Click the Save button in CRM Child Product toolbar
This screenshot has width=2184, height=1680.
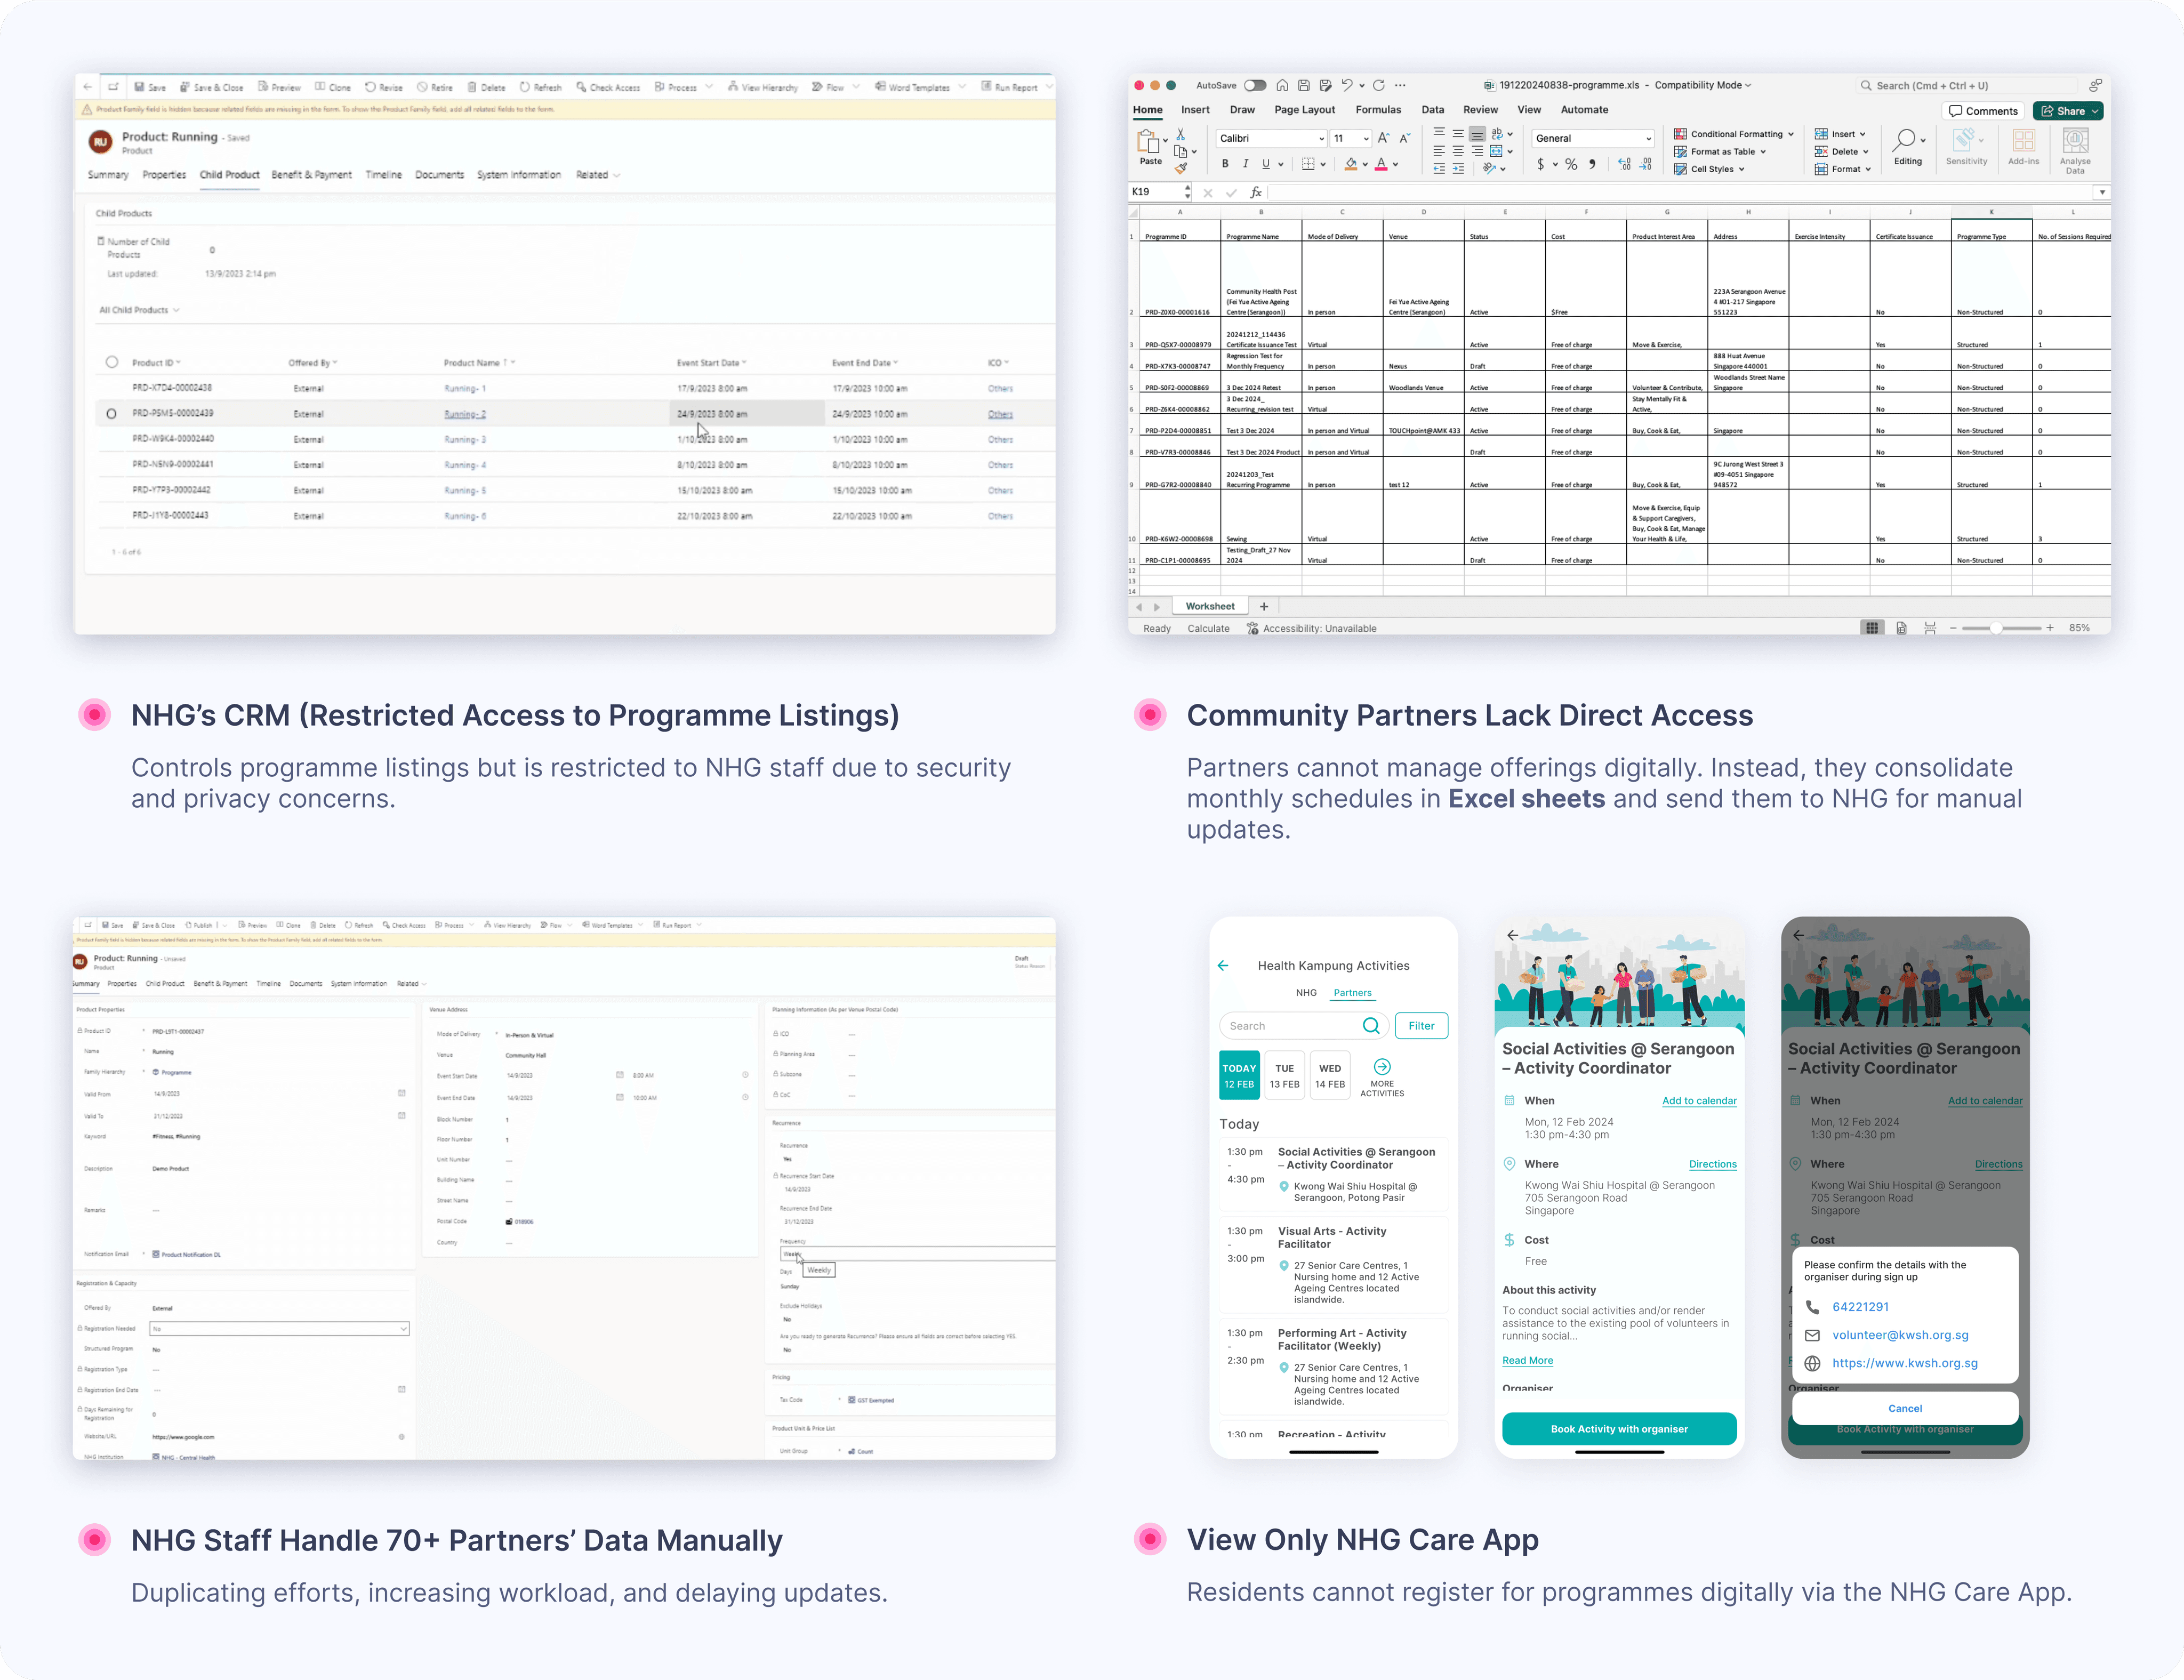coord(150,87)
